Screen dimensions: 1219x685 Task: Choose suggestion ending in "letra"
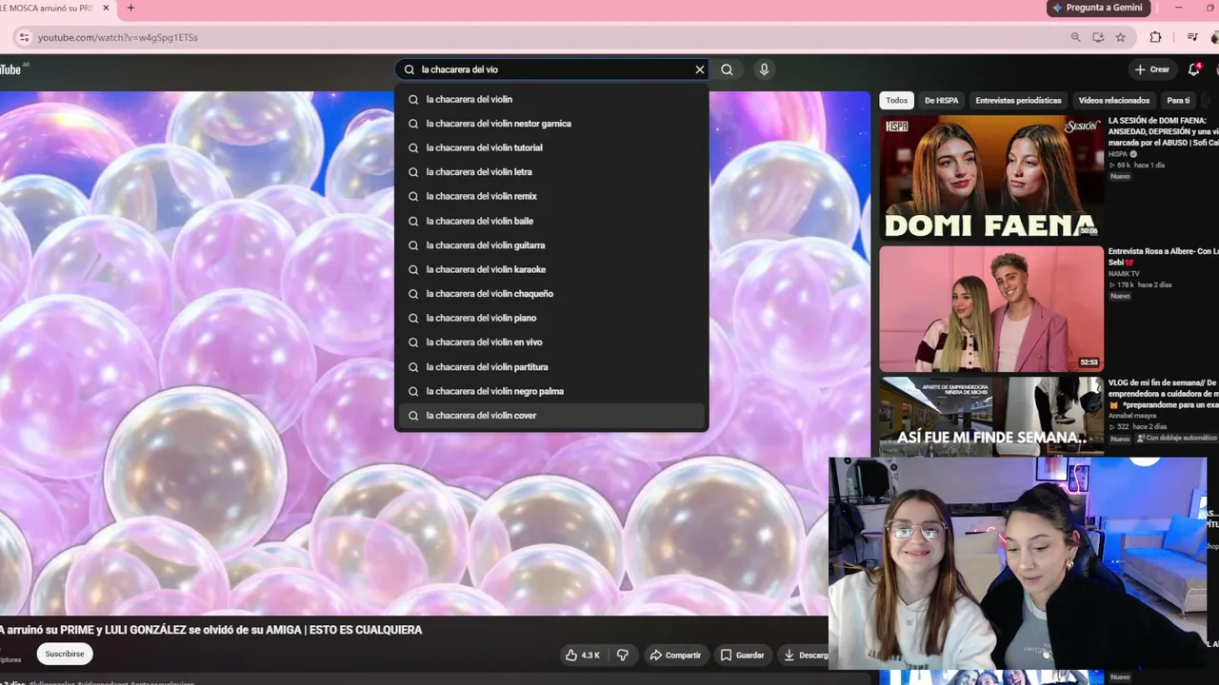click(551, 172)
